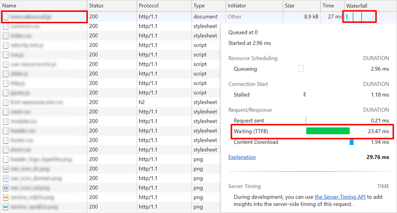This screenshot has height=213, width=397.
Task: Sort requests by the Name column header
Action: pyautogui.click(x=9, y=5)
